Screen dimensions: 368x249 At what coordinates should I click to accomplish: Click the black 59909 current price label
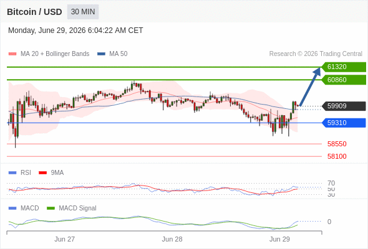(x=344, y=106)
